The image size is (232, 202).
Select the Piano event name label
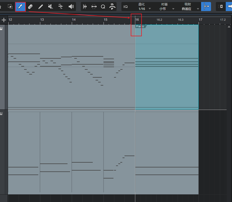[x=141, y=26]
